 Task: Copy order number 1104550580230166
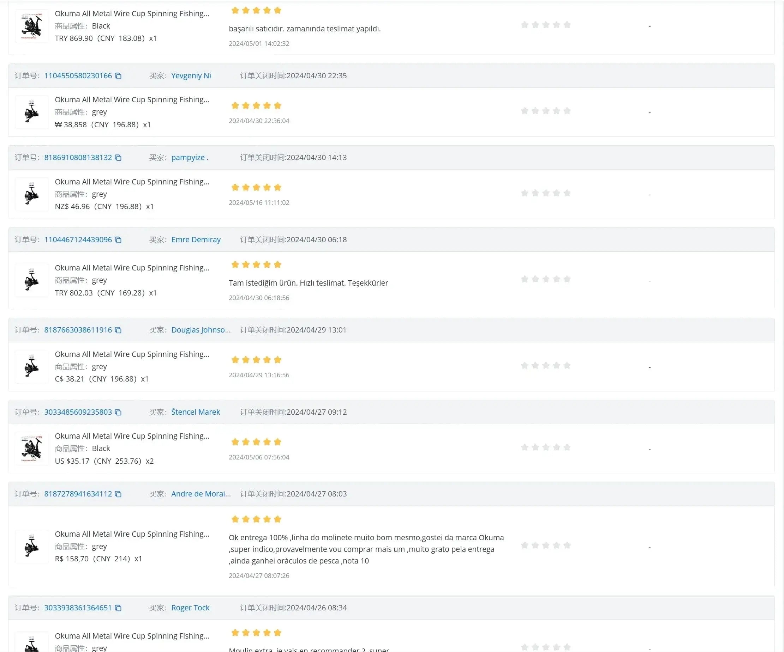118,76
